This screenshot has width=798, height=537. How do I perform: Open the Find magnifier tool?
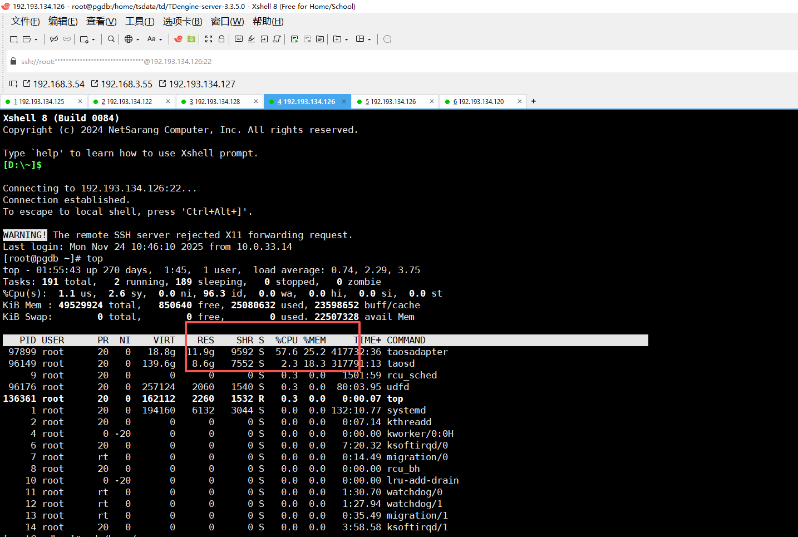111,39
